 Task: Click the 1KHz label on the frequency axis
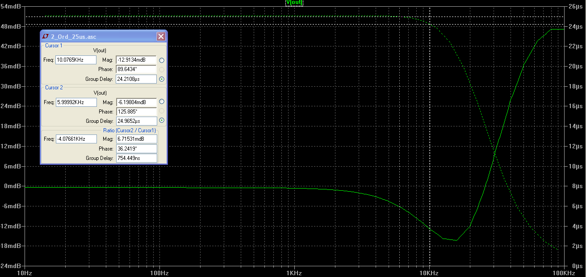[x=294, y=273]
